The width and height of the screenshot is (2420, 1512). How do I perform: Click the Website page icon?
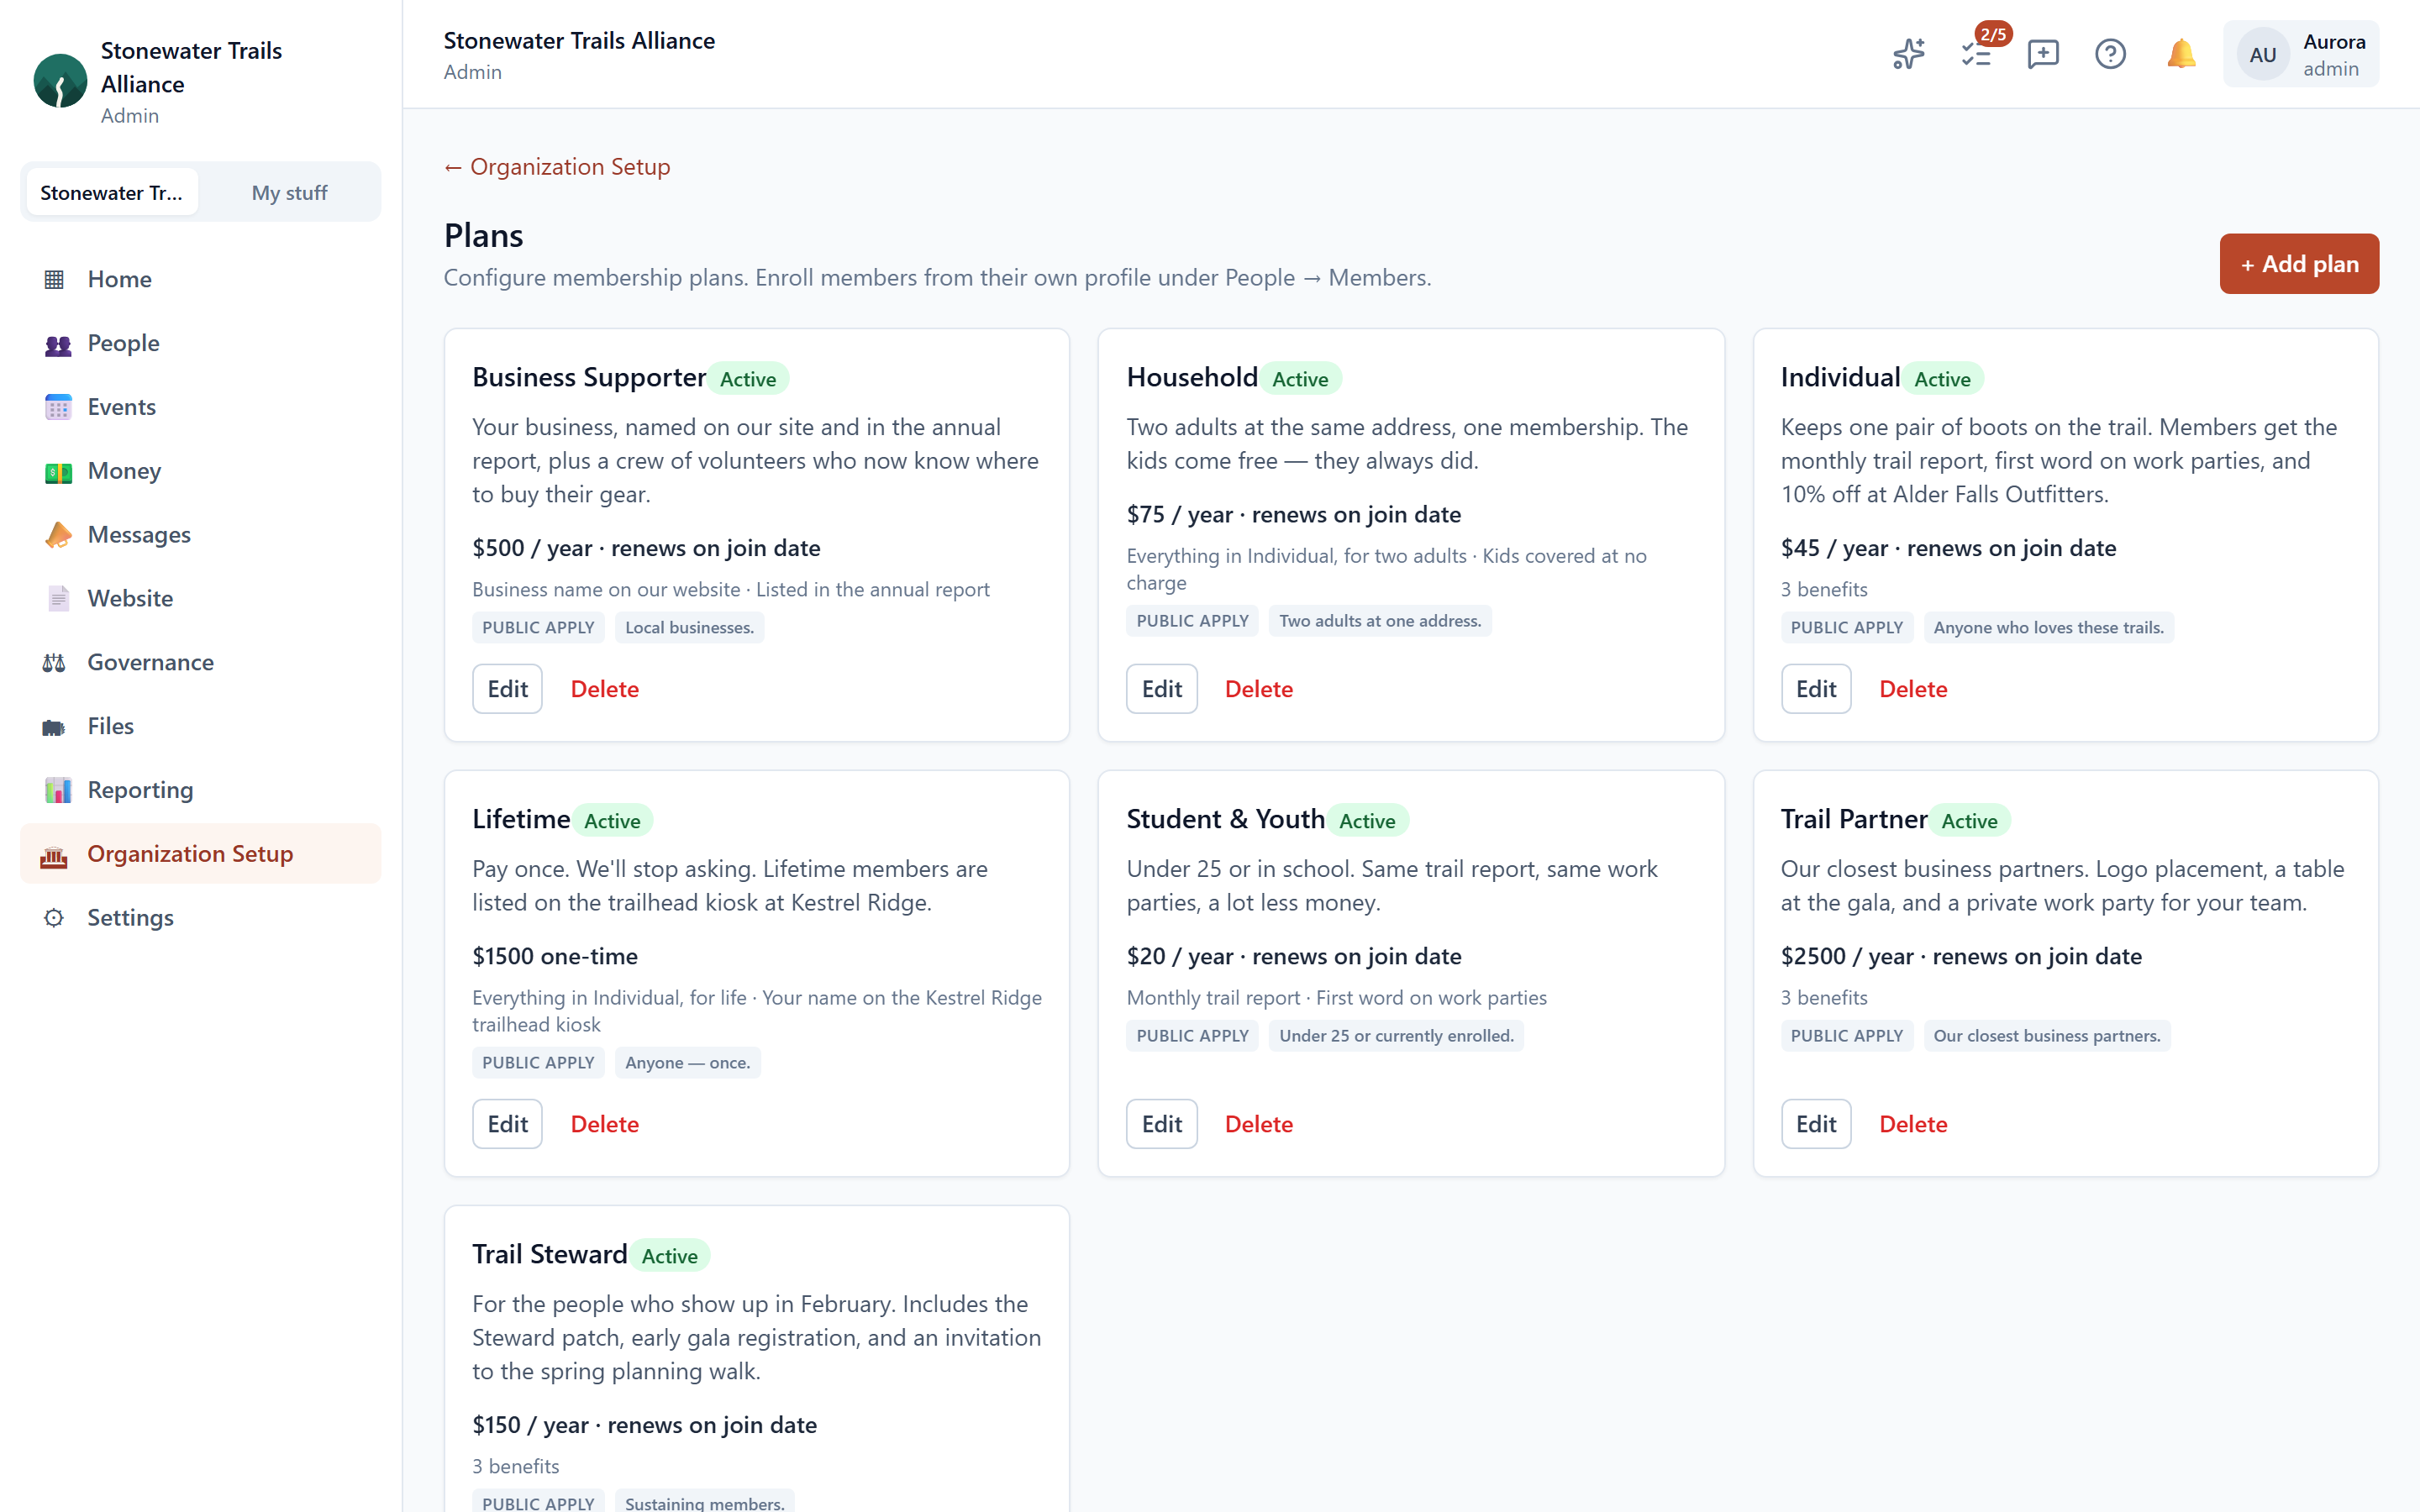pos(58,598)
